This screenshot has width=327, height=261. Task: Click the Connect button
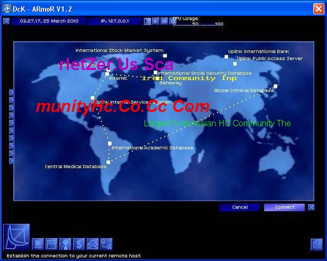[284, 207]
